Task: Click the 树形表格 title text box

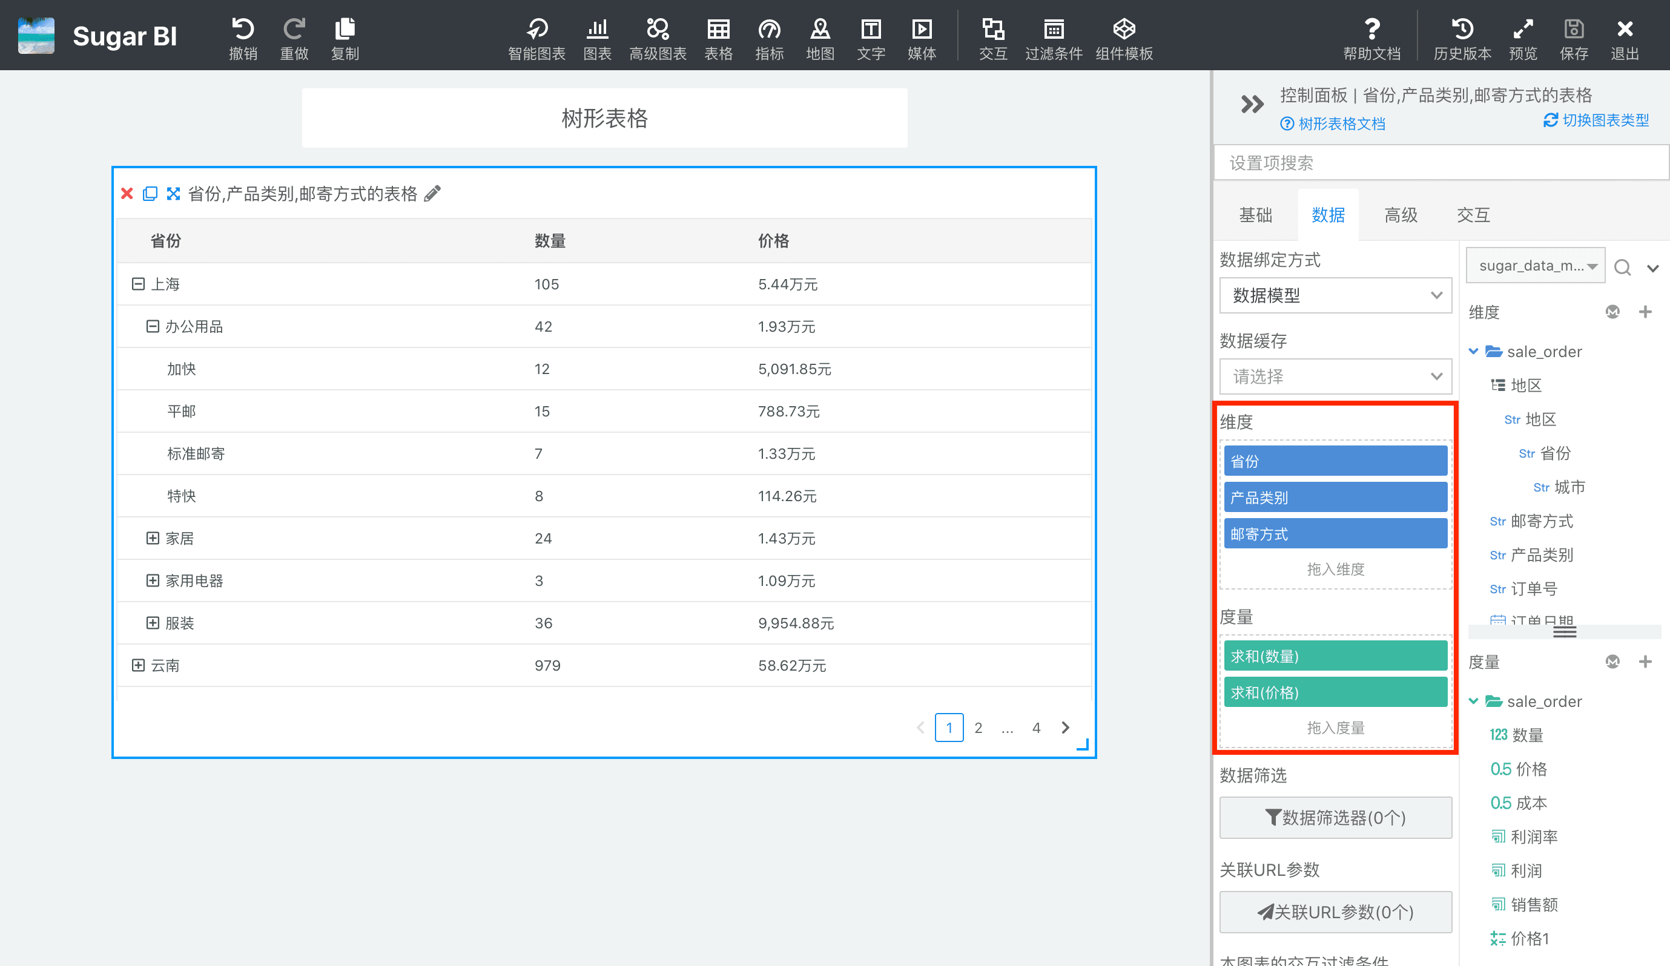Action: [x=604, y=119]
